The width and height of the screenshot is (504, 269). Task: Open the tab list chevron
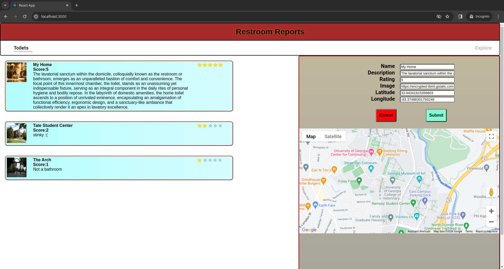[5, 5]
